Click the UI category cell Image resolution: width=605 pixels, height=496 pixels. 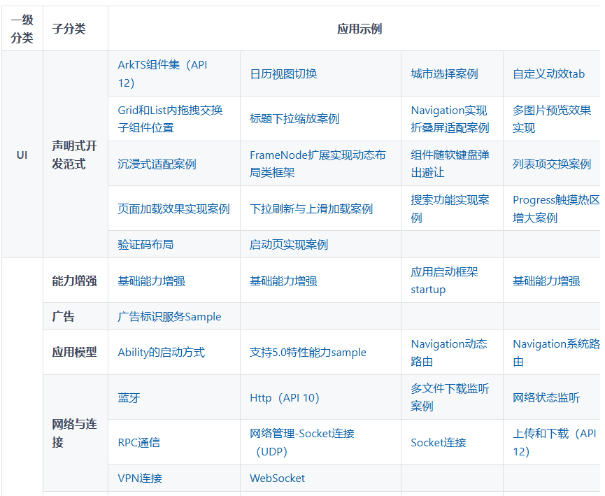click(x=22, y=155)
